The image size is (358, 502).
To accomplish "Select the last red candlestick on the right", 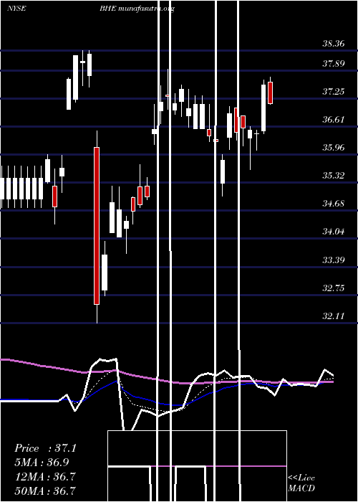I will pyautogui.click(x=271, y=93).
